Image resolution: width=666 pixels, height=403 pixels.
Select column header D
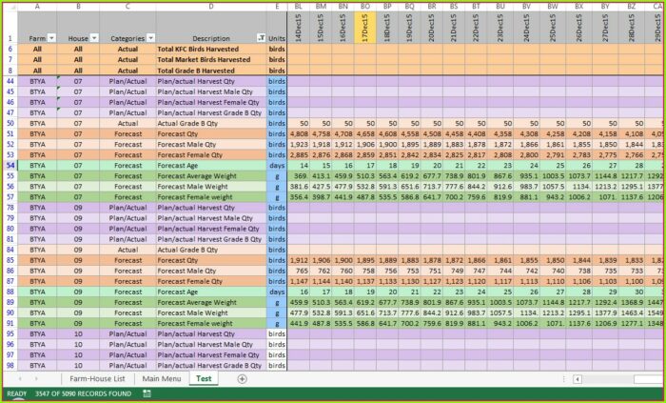[x=211, y=7]
